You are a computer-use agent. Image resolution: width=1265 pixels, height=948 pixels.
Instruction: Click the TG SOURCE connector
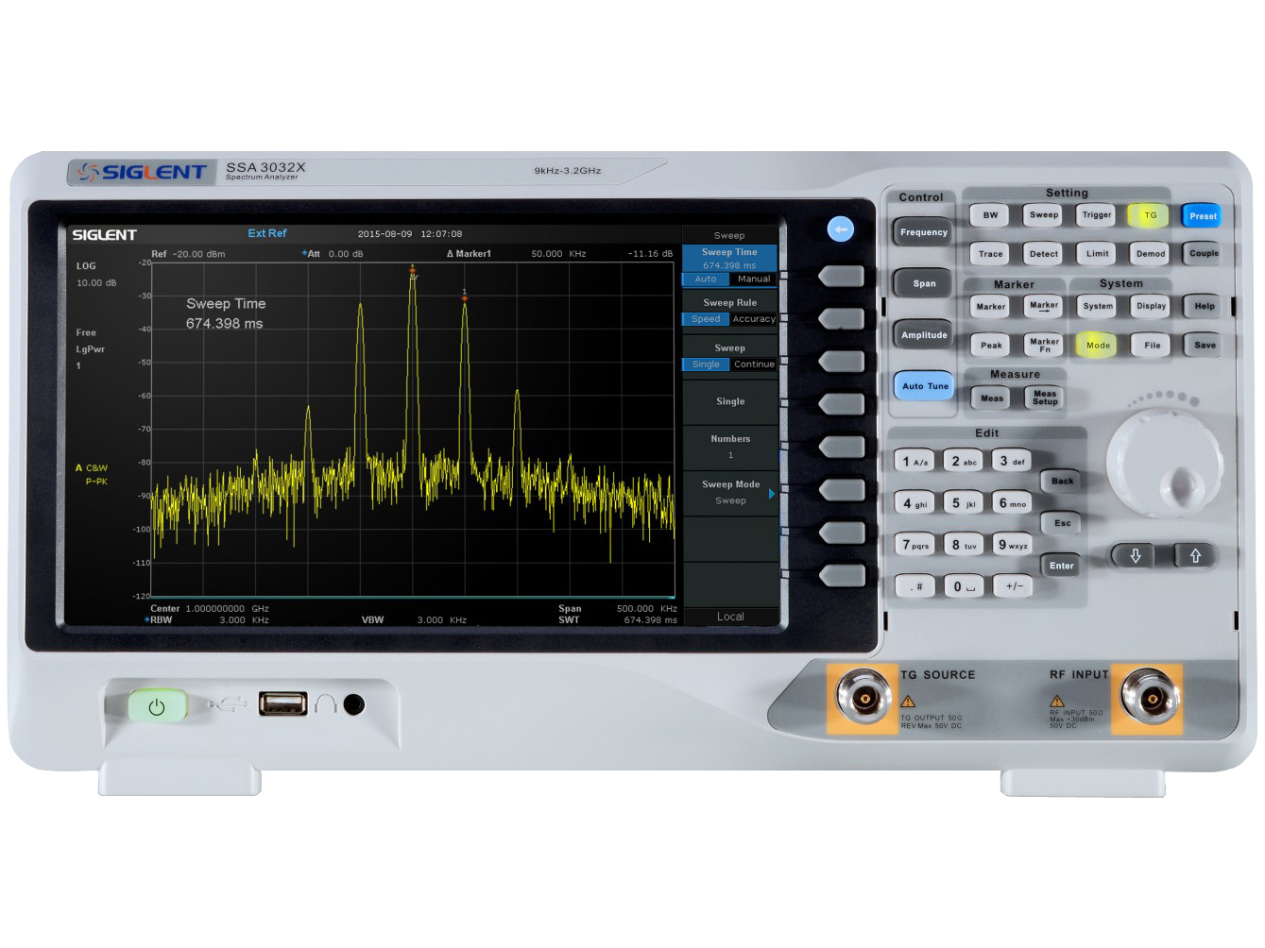pyautogui.click(x=863, y=699)
